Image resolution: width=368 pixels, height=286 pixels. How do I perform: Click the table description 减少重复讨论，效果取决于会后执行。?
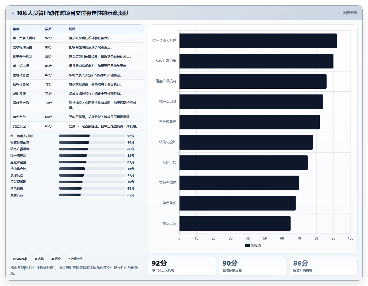tap(96, 84)
